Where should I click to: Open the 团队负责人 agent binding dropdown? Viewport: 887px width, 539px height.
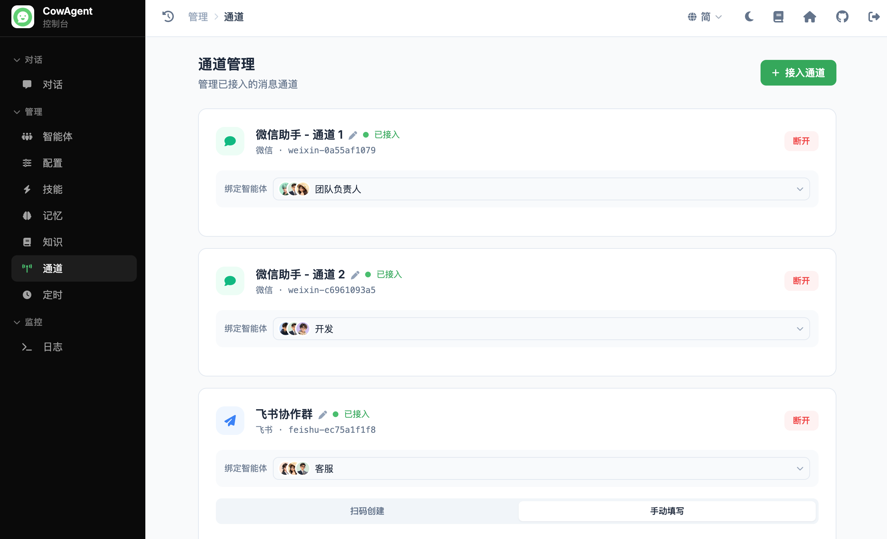coord(541,189)
